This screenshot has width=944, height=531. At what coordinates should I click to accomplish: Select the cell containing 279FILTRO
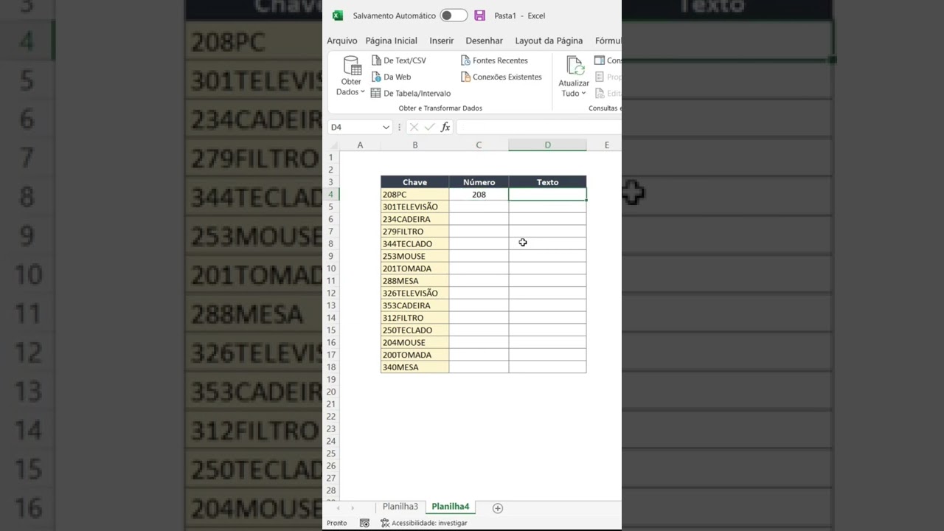pyautogui.click(x=414, y=232)
